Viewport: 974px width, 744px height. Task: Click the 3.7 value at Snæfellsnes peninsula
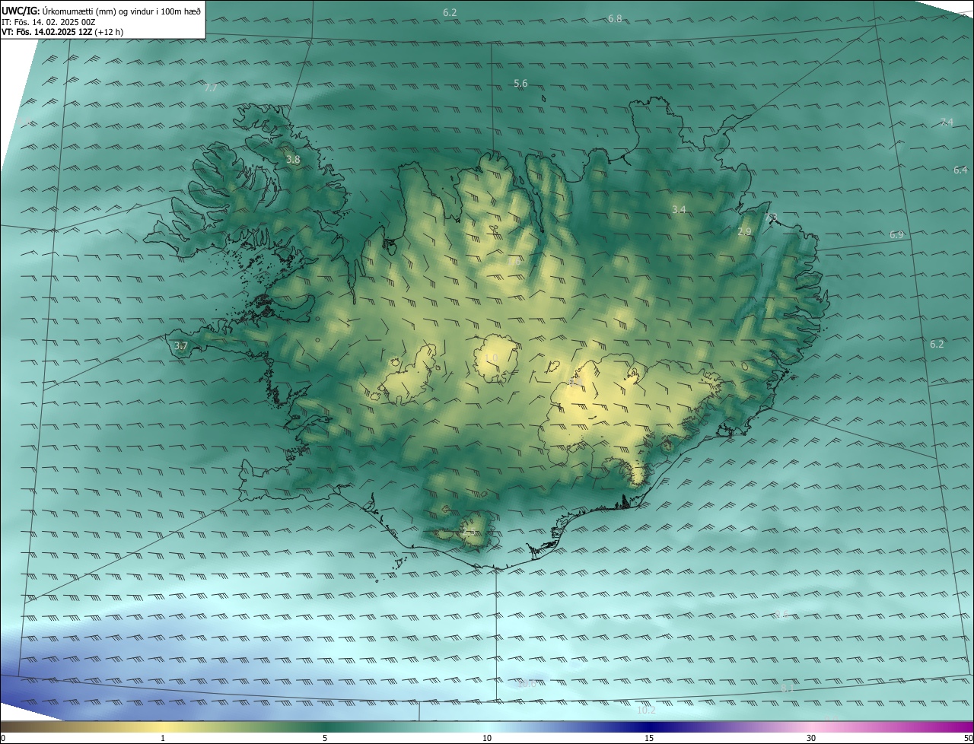(x=180, y=346)
